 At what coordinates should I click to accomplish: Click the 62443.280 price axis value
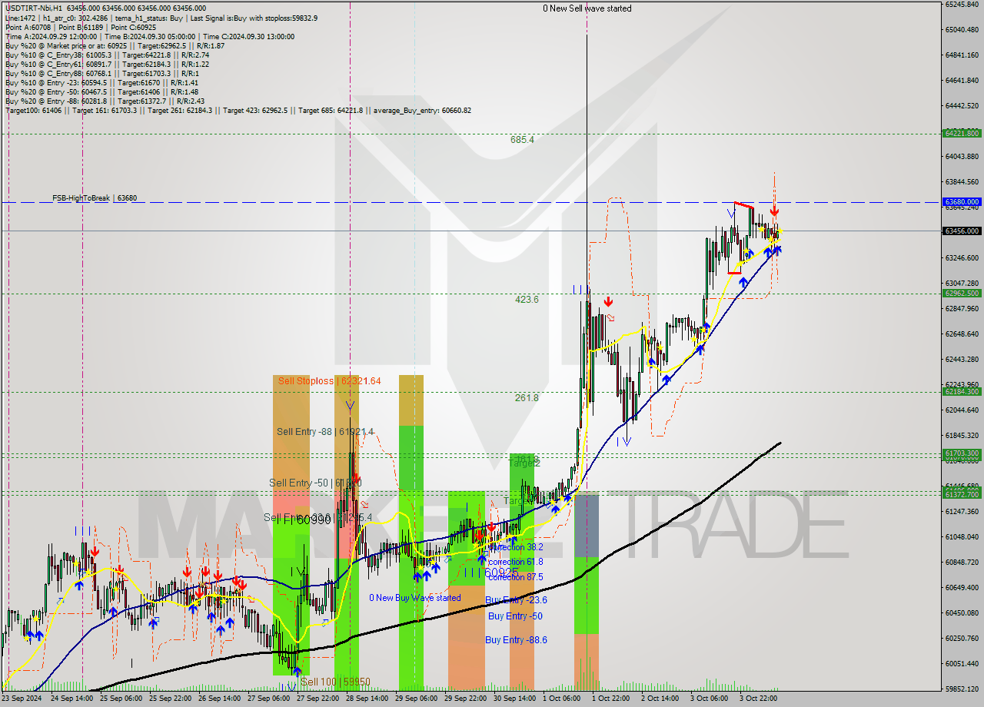[x=962, y=360]
